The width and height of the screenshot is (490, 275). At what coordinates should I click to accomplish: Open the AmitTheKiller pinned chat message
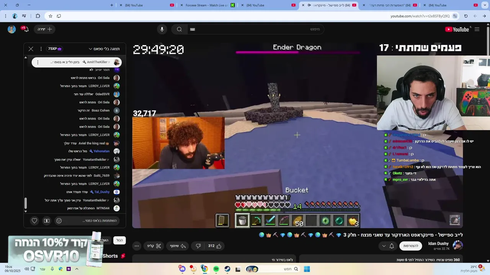tap(77, 62)
